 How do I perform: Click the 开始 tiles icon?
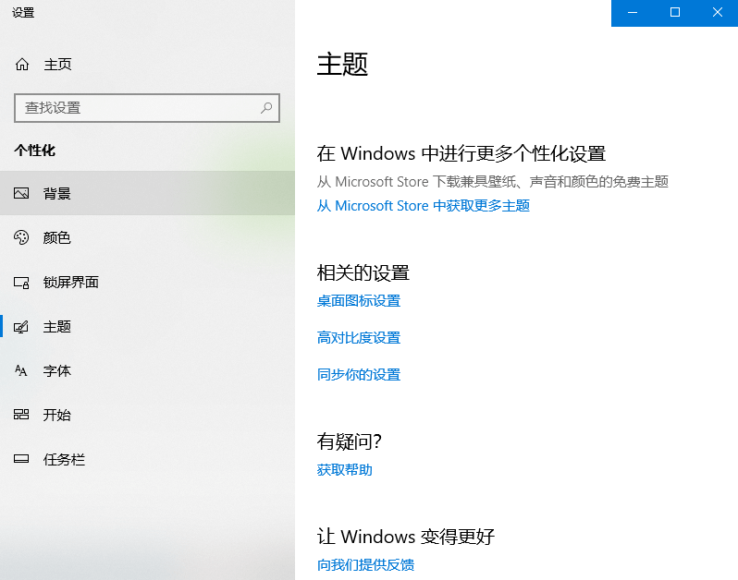click(21, 415)
